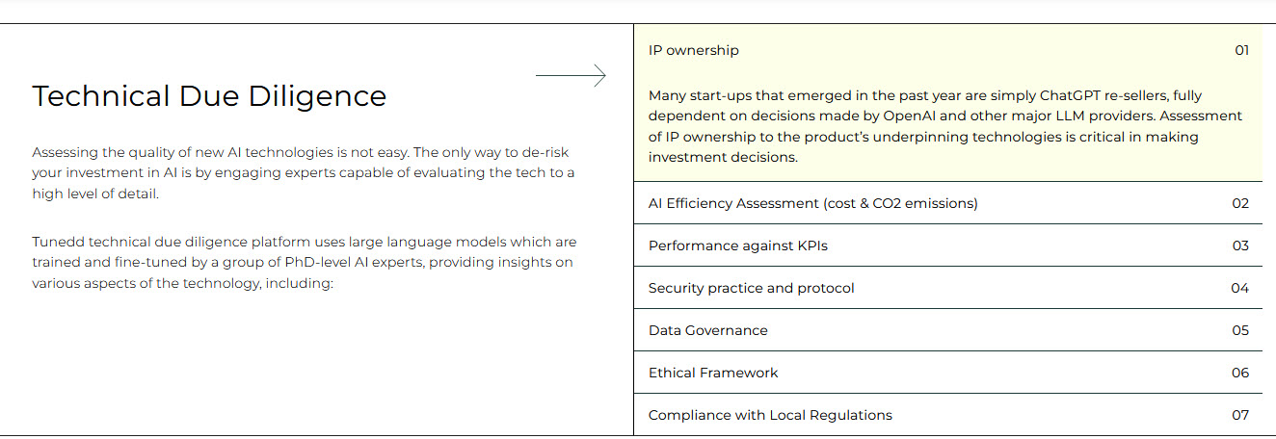Viewport: 1276px width, 439px height.
Task: Show the Ethical Framework details
Action: pyautogui.click(x=712, y=373)
